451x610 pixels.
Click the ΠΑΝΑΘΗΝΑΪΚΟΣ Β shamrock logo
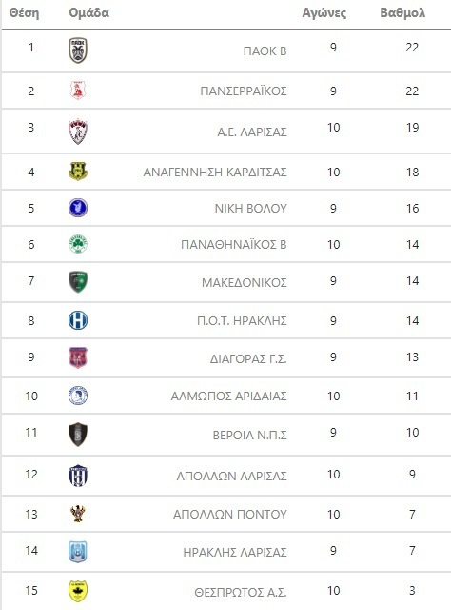pyautogui.click(x=78, y=244)
